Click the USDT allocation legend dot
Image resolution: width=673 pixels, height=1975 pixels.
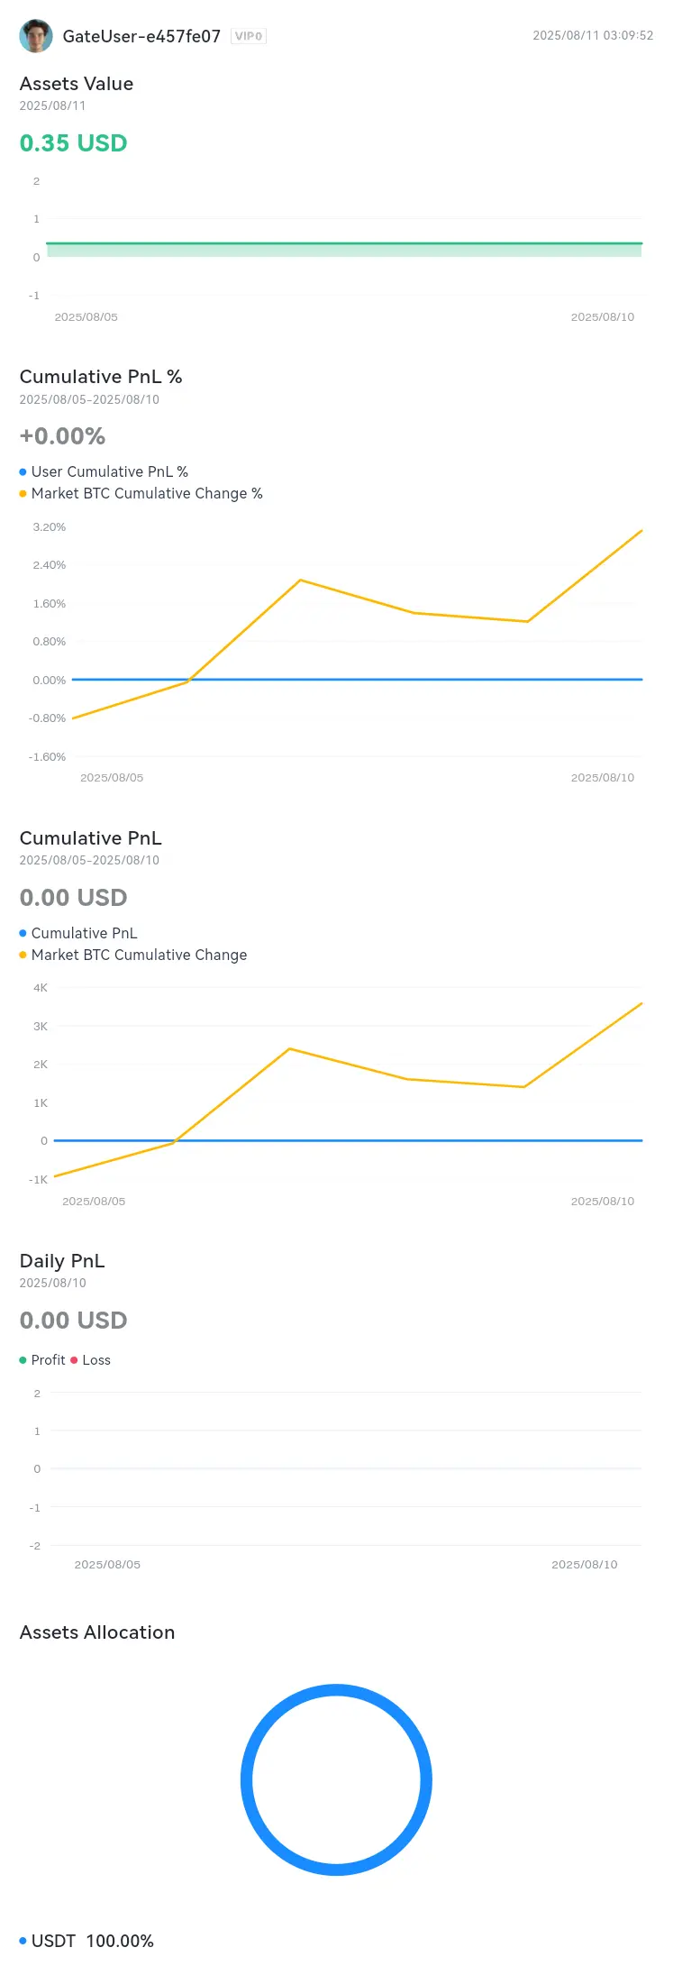point(23,1941)
